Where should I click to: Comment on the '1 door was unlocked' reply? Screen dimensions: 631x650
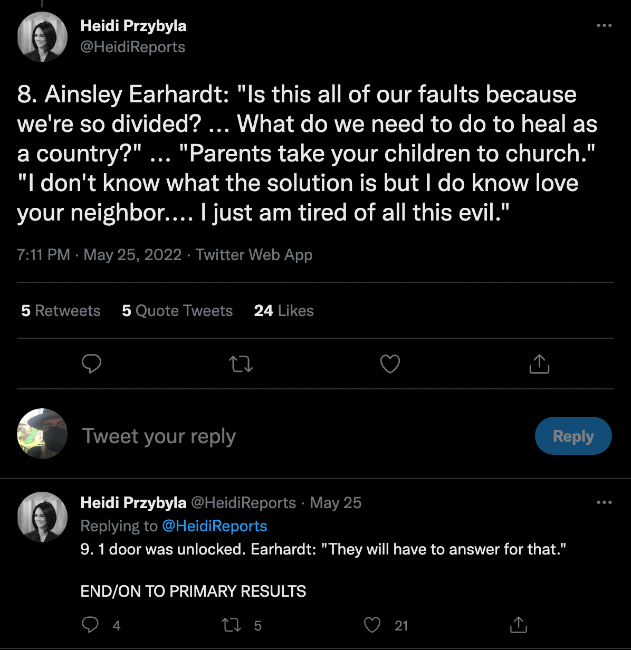tap(91, 625)
